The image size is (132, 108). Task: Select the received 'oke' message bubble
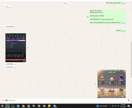point(8,7)
